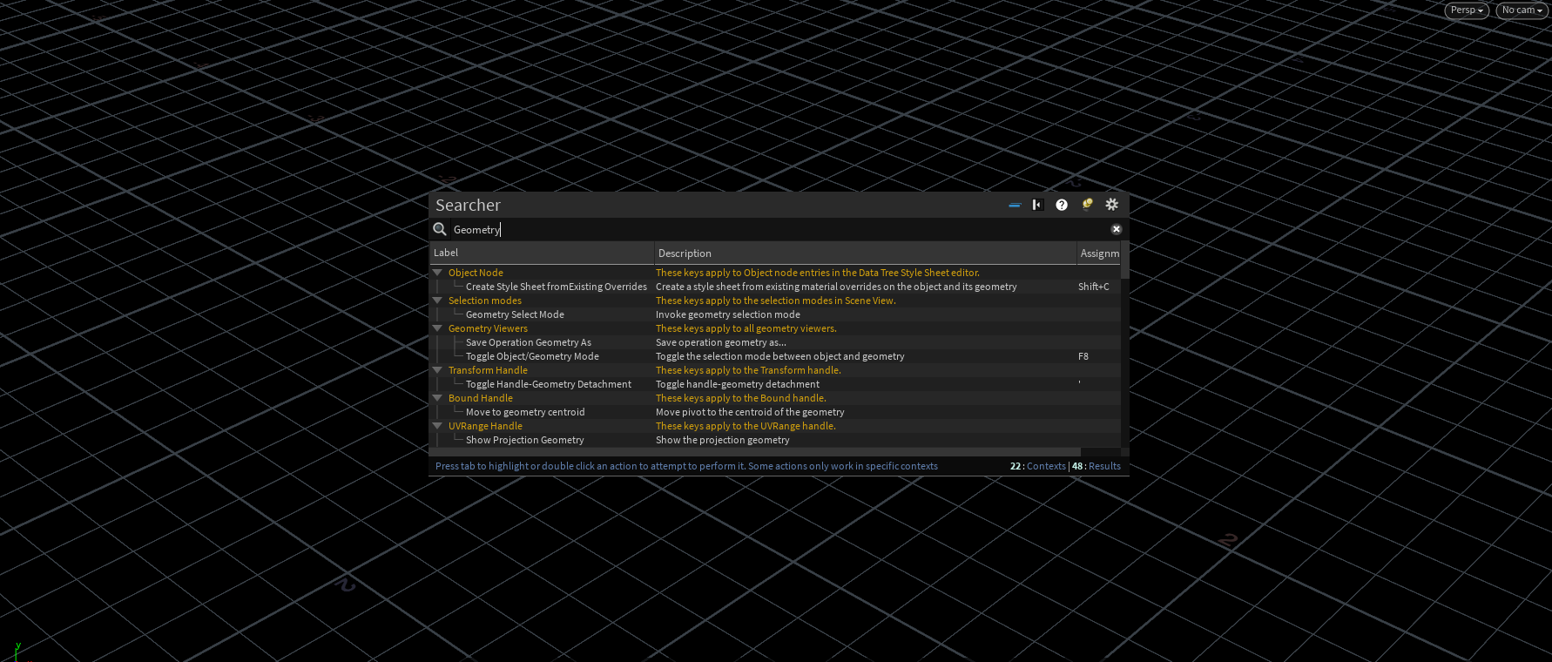Select Create Style Sheet from Existing Overrides
The width and height of the screenshot is (1552, 662).
pos(557,287)
